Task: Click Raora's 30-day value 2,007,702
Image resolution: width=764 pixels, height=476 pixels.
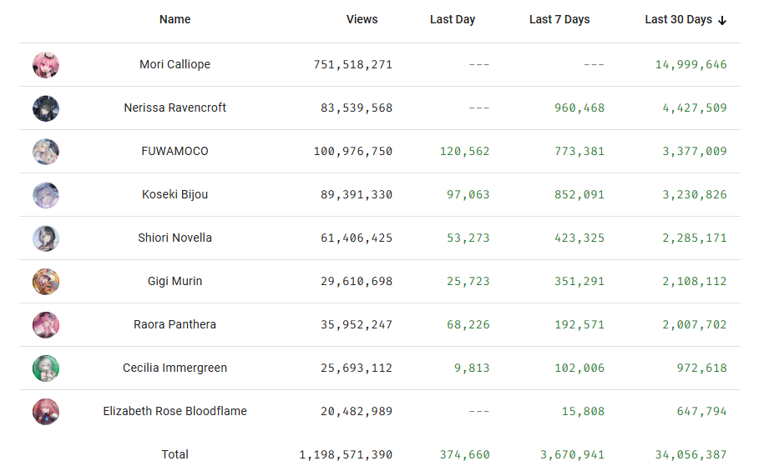Action: coord(695,325)
